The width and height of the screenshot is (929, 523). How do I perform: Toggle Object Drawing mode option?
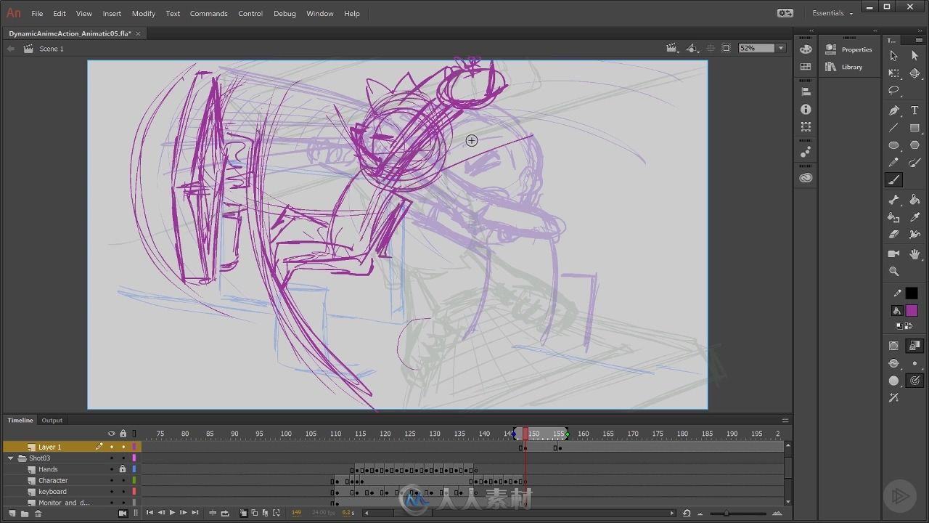(x=894, y=346)
